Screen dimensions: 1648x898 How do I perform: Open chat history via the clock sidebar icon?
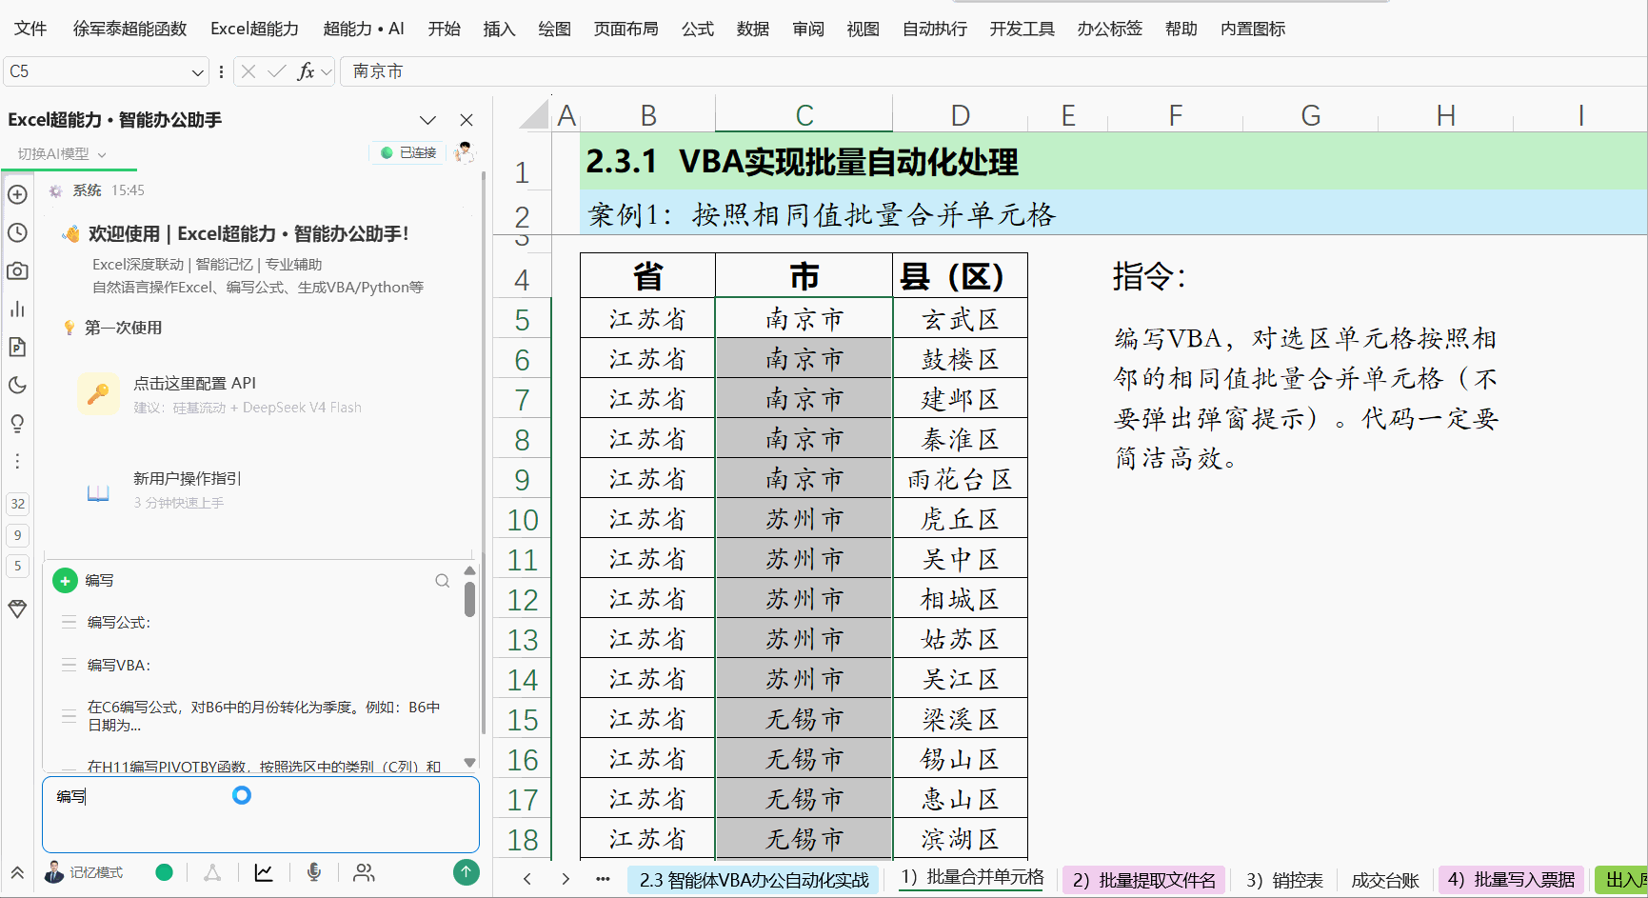pyautogui.click(x=17, y=232)
